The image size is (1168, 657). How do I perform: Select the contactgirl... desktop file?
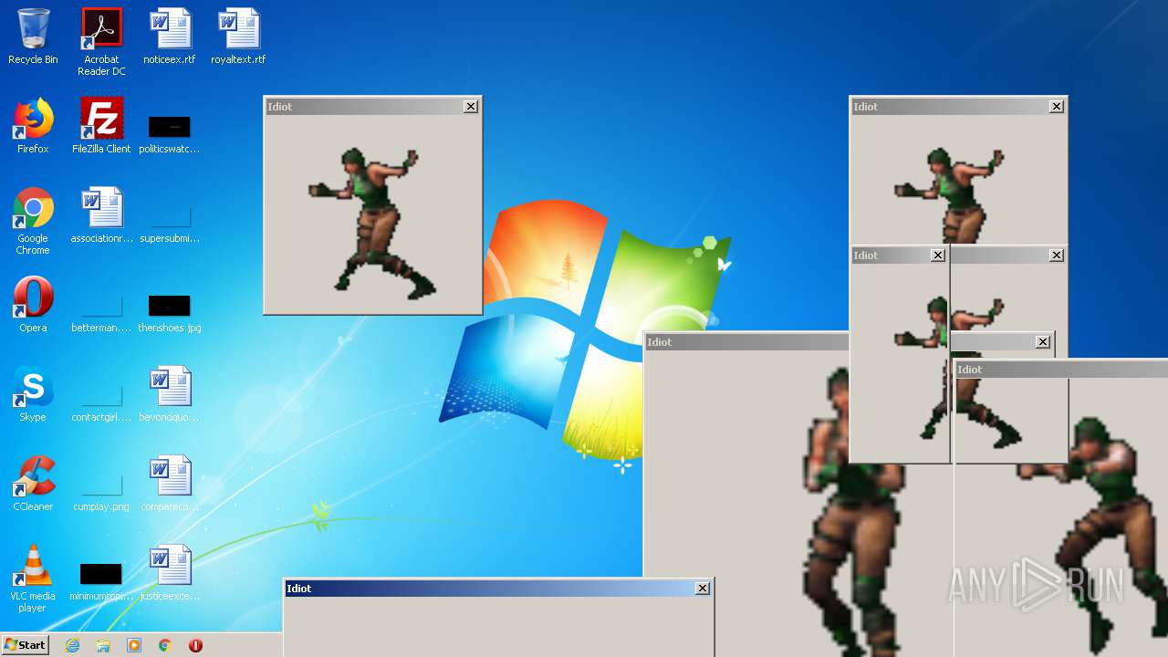click(x=101, y=401)
